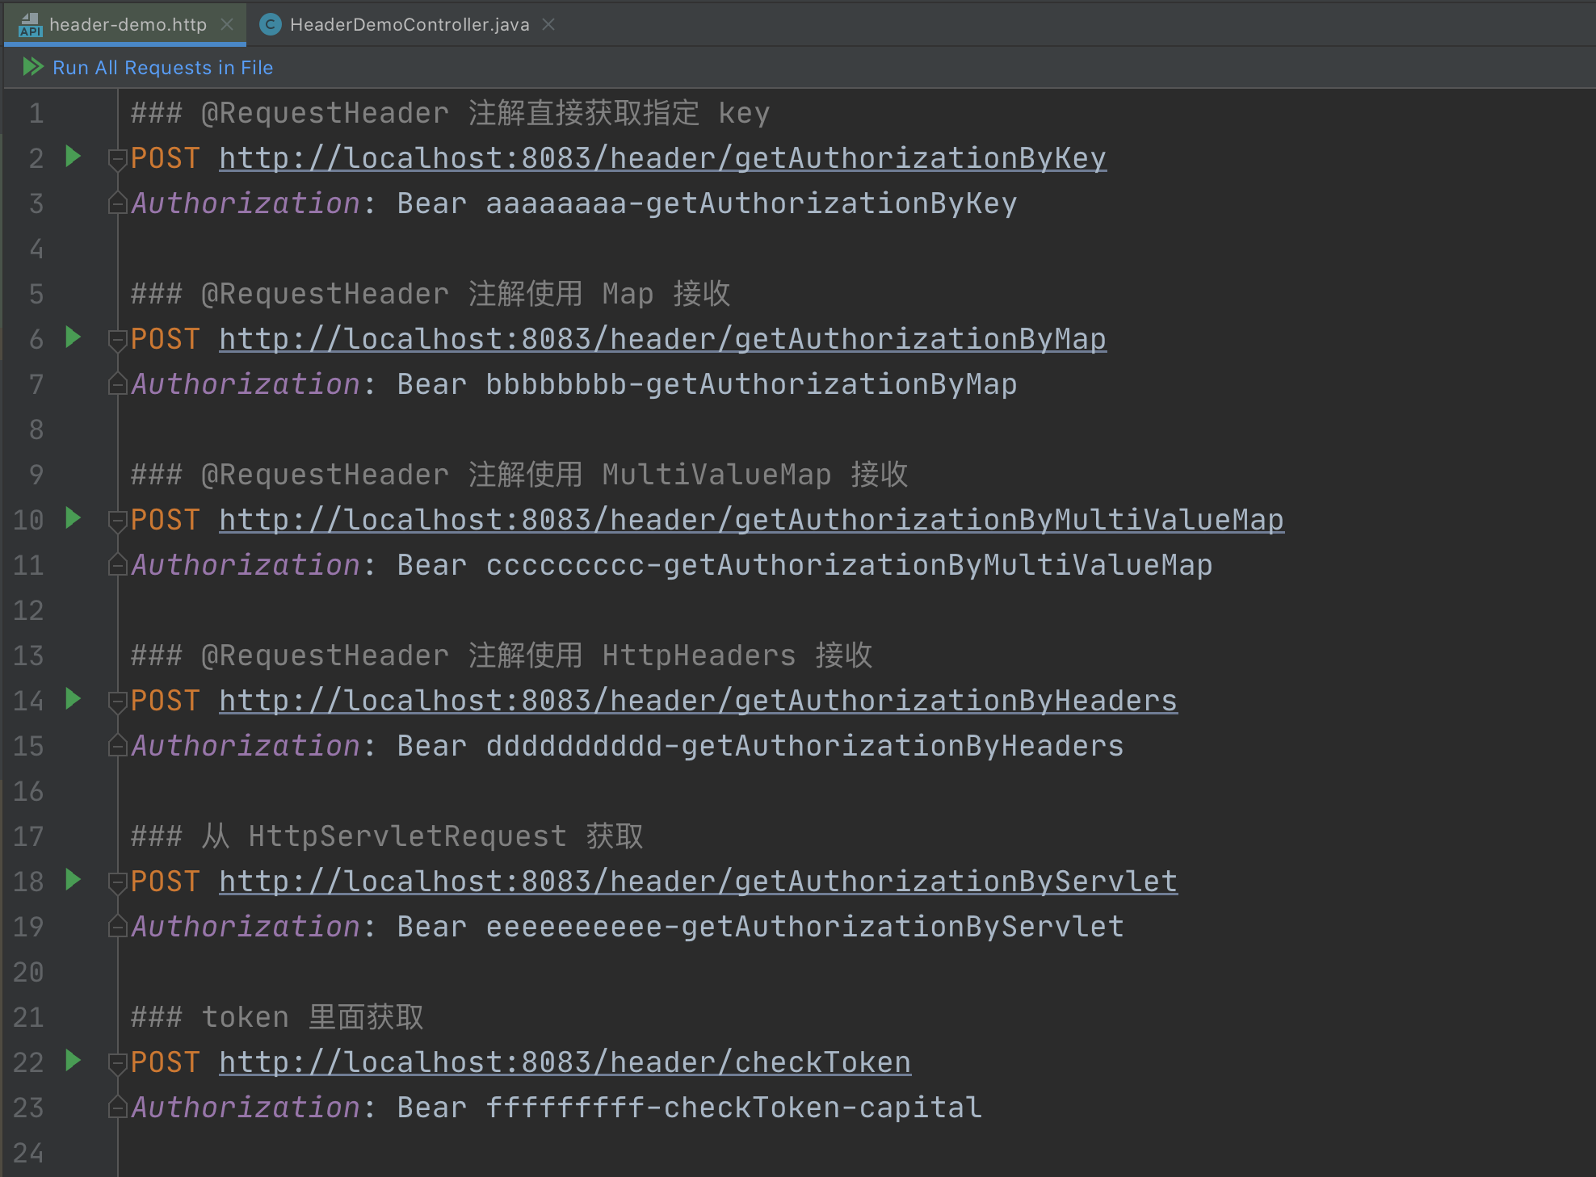Image resolution: width=1596 pixels, height=1177 pixels.
Task: Close the header-demo.http tab
Action: (x=227, y=25)
